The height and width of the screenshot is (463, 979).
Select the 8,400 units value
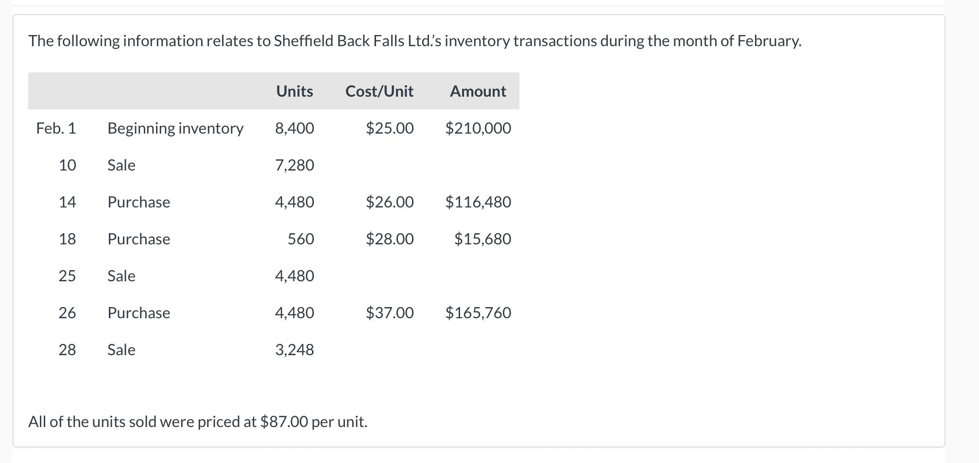(x=294, y=128)
